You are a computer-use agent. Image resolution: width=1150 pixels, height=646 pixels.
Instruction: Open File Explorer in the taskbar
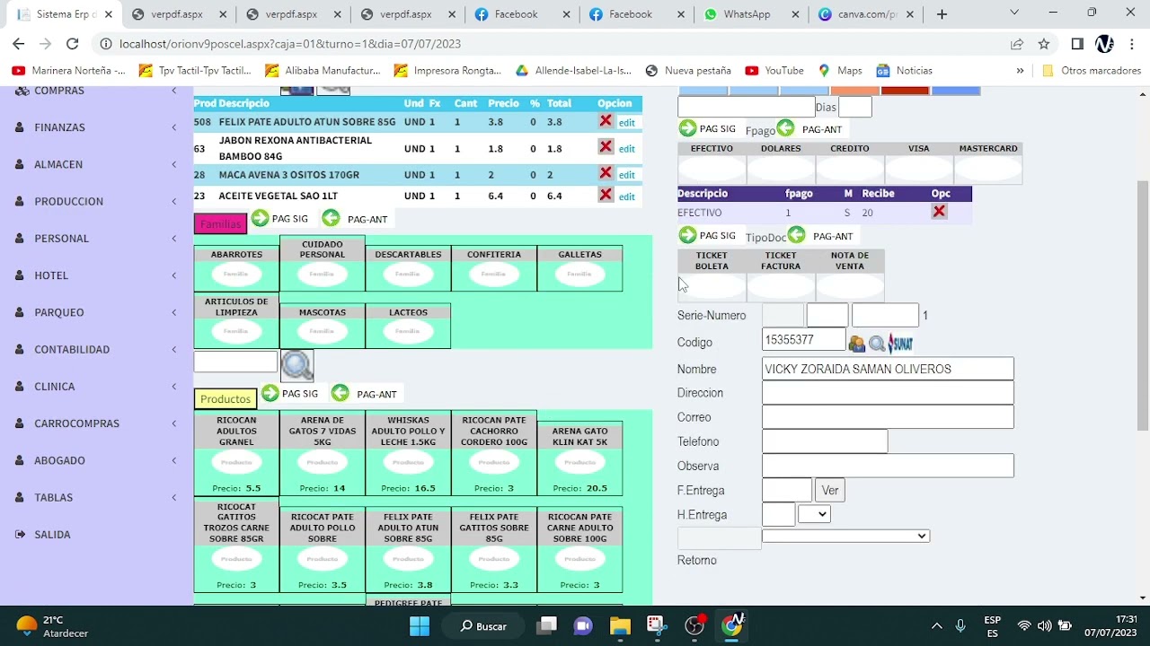(620, 625)
